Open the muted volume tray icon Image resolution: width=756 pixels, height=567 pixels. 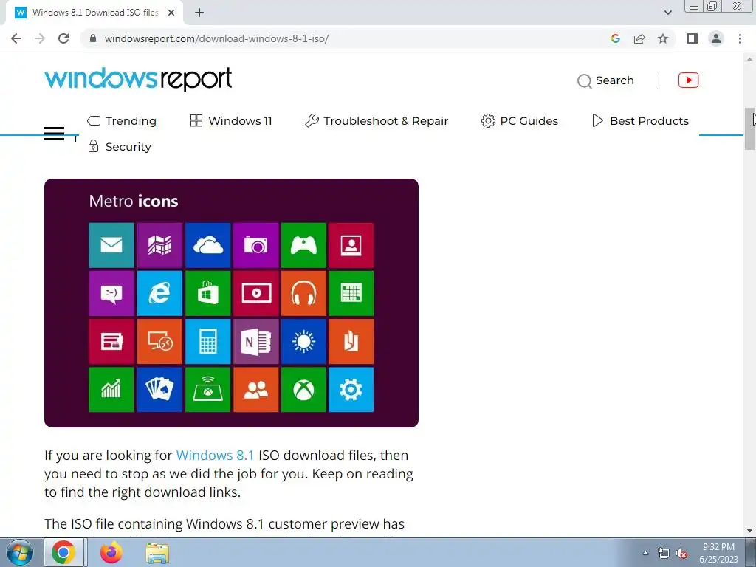(x=681, y=554)
